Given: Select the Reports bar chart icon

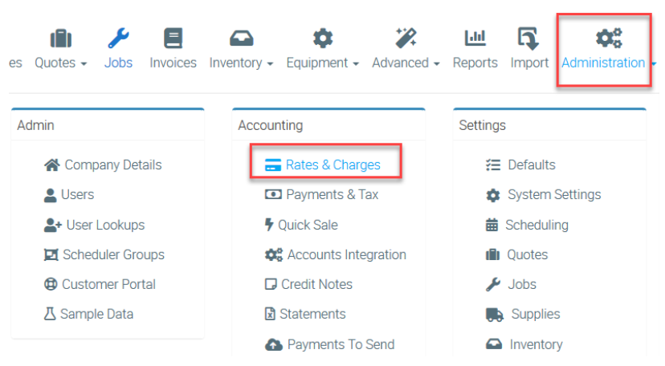Looking at the screenshot, I should point(475,39).
